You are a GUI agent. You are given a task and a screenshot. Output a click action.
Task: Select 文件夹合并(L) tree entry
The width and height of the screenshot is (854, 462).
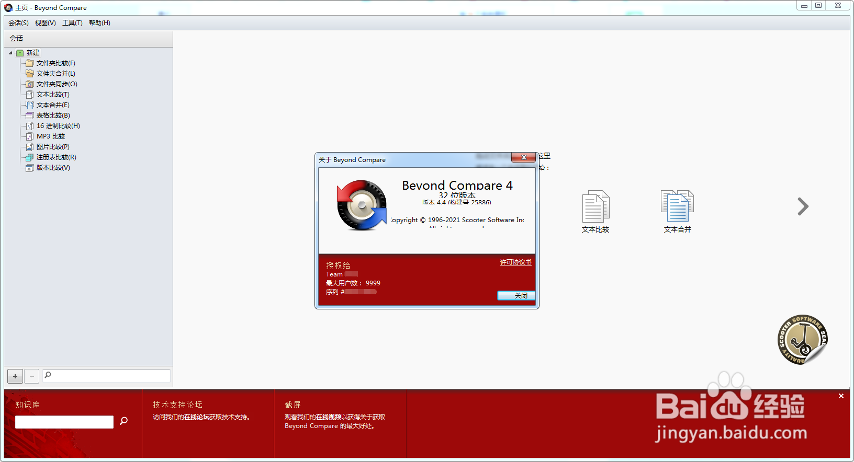(x=56, y=74)
